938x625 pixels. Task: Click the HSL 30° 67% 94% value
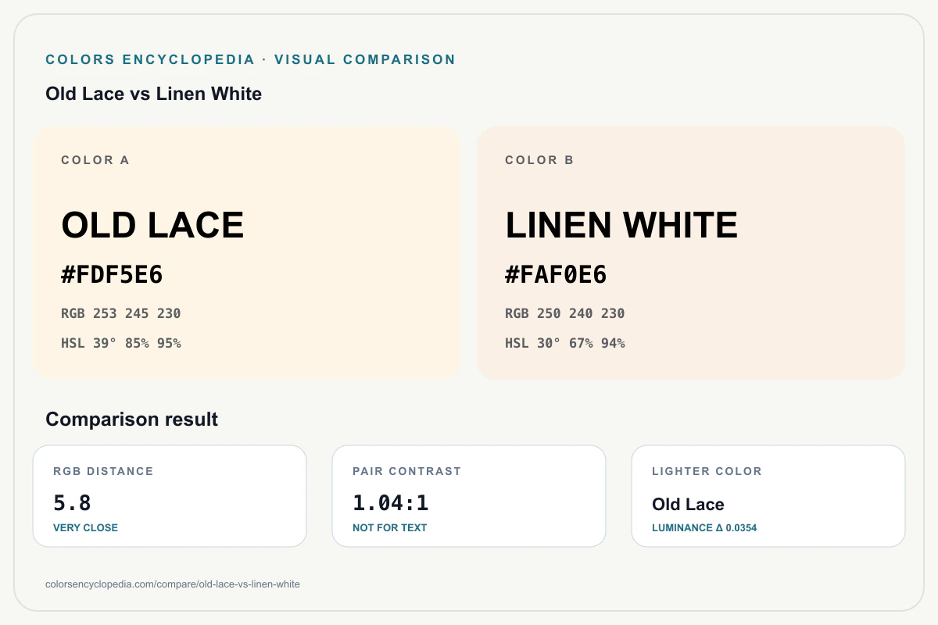[x=565, y=343]
